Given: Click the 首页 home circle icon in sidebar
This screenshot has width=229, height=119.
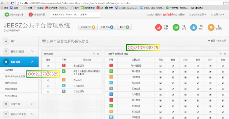Looking at the screenshot, I should tap(6, 41).
